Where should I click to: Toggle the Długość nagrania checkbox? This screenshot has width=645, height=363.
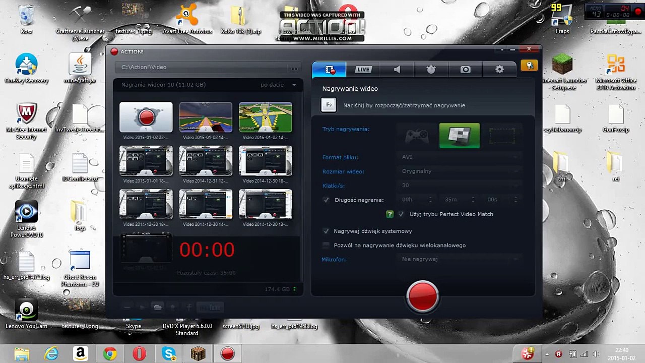(x=326, y=200)
